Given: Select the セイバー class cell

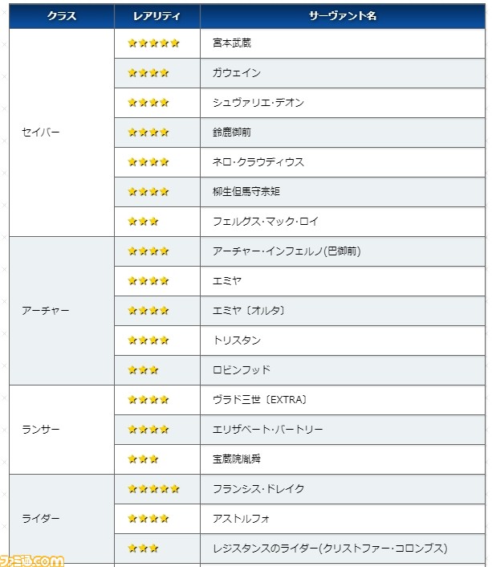Looking at the screenshot, I should [x=62, y=133].
